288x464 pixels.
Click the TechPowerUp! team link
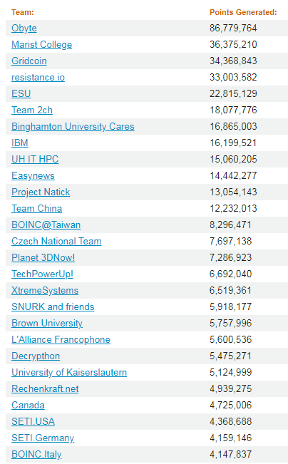coord(42,274)
